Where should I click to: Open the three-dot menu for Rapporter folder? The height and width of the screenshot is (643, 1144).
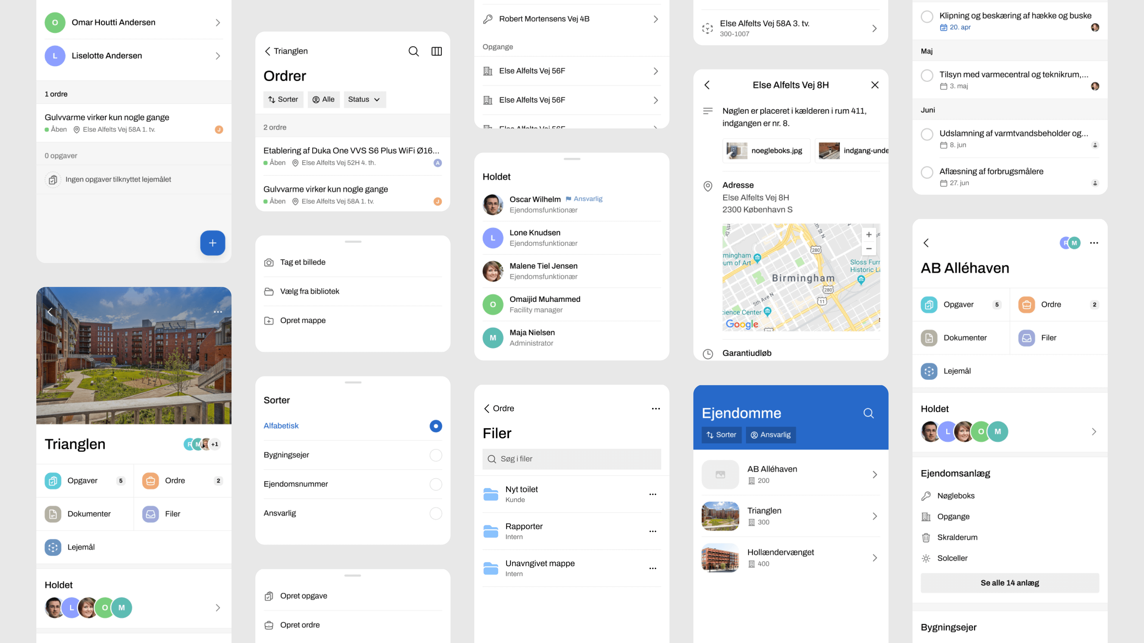point(652,531)
